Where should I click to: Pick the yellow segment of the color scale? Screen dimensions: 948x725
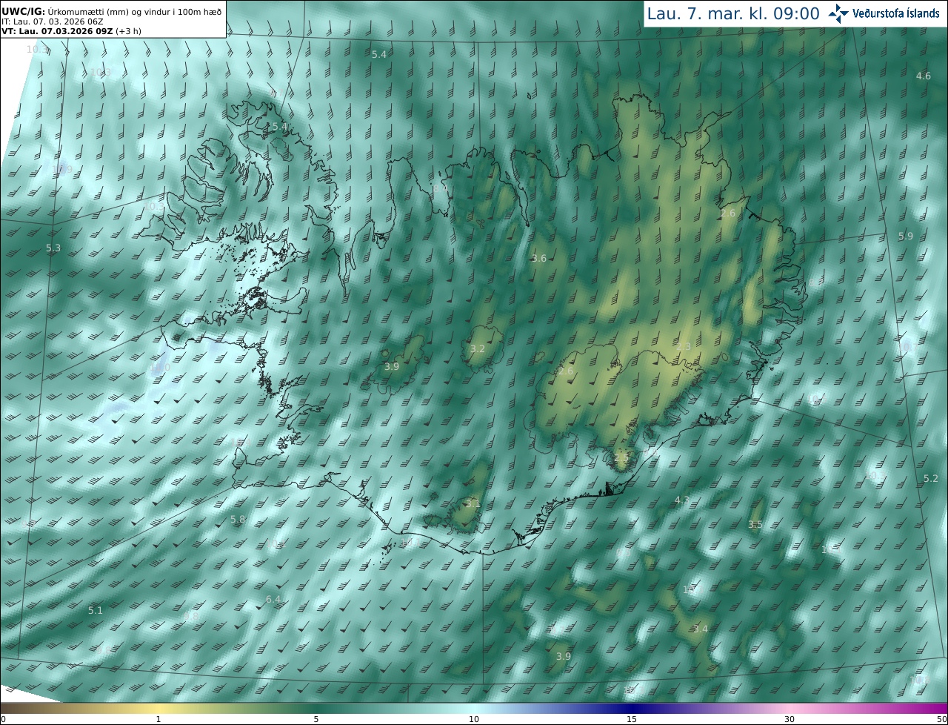[158, 708]
